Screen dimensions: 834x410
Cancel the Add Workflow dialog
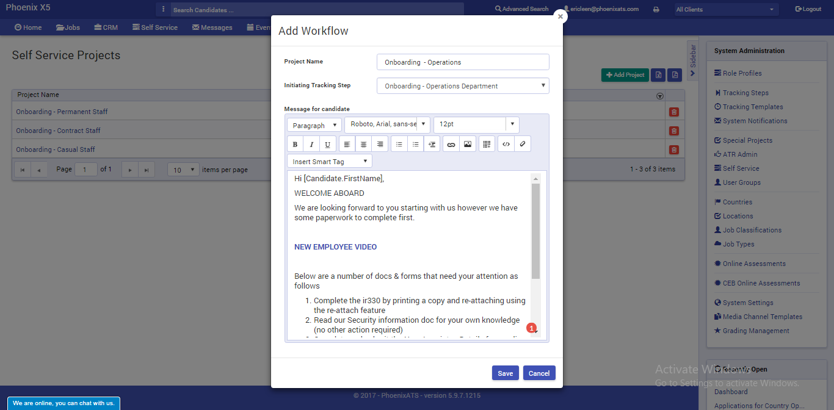coord(539,373)
